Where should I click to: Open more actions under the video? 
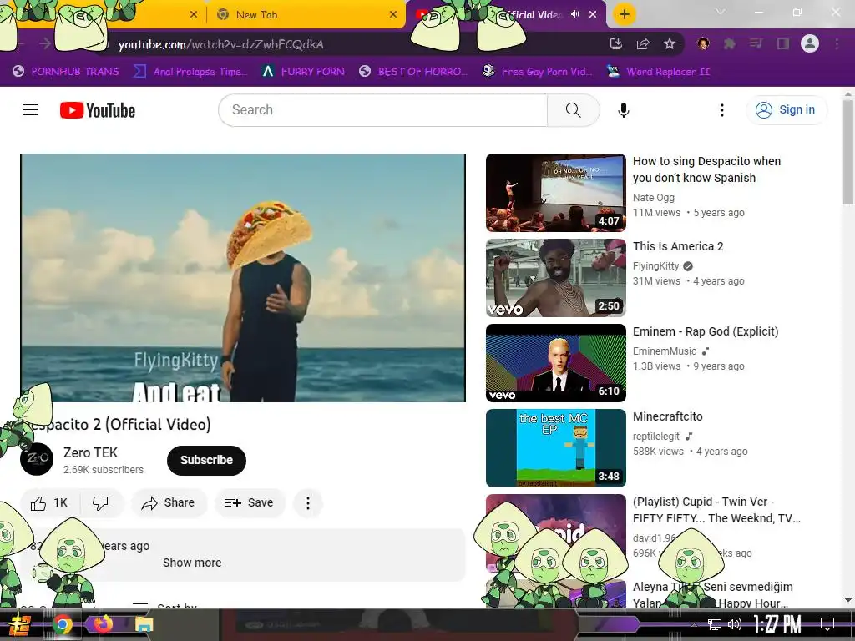pos(307,502)
